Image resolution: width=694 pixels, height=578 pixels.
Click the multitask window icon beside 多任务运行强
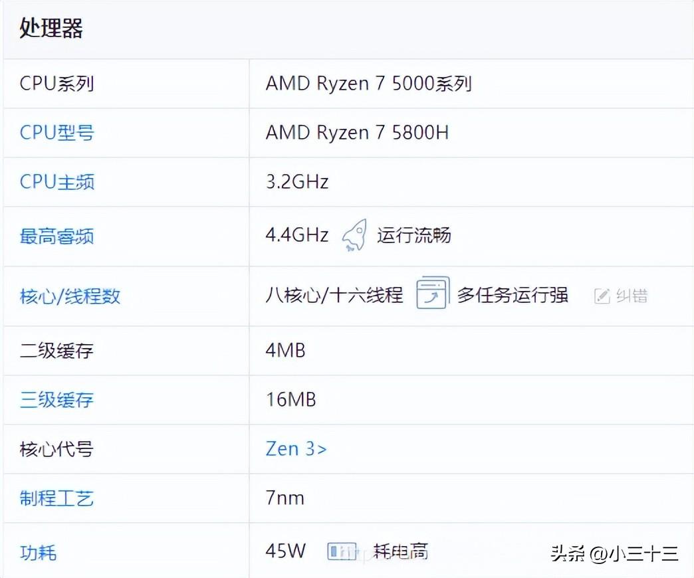click(433, 292)
